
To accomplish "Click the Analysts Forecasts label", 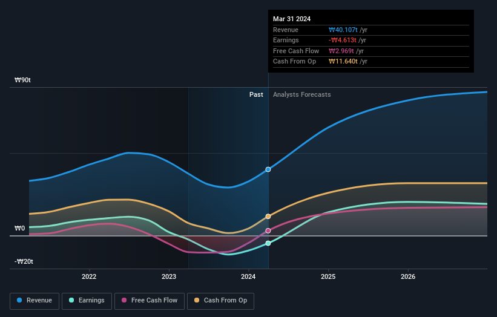I will point(301,95).
